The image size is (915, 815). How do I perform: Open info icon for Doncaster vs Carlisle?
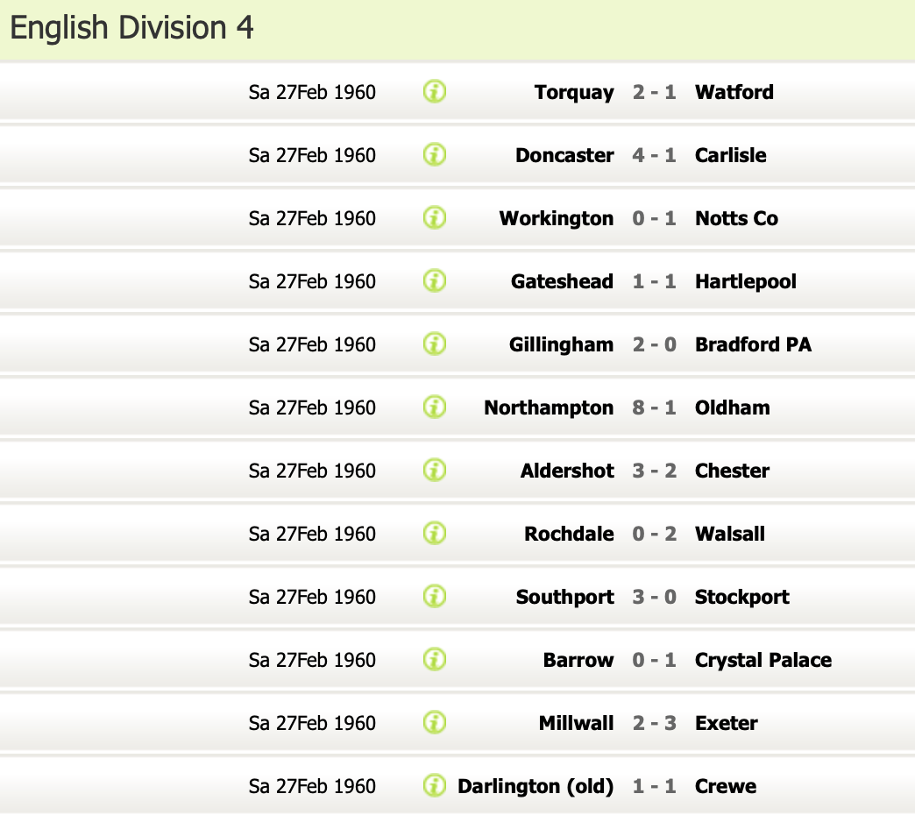[435, 154]
